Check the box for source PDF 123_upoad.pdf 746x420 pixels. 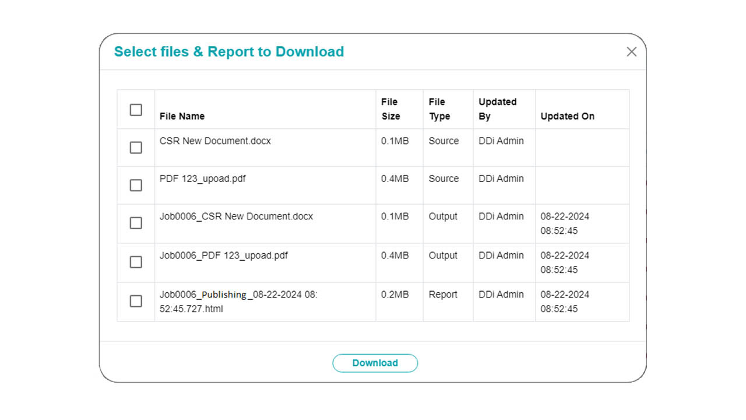point(136,185)
